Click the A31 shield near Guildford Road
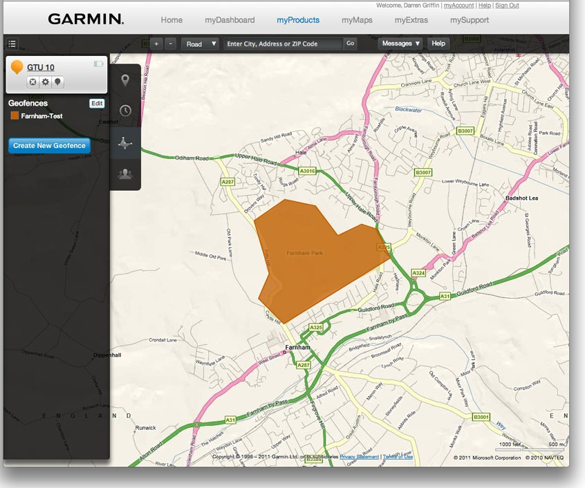585x488 pixels. click(x=445, y=296)
